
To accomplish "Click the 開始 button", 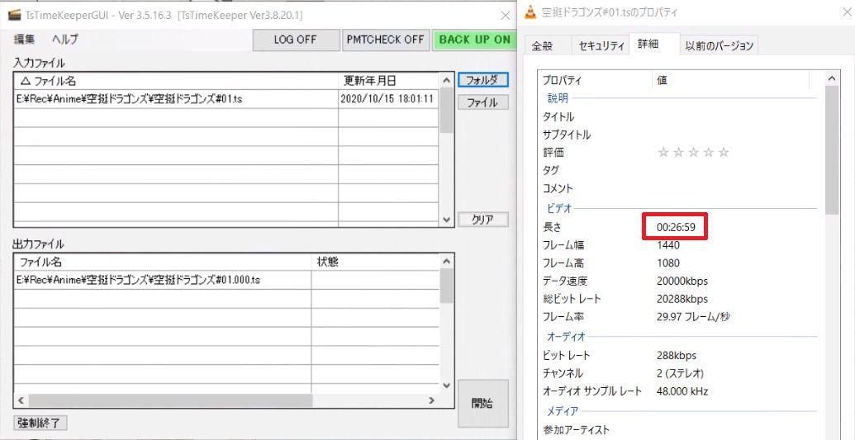I will [x=482, y=404].
